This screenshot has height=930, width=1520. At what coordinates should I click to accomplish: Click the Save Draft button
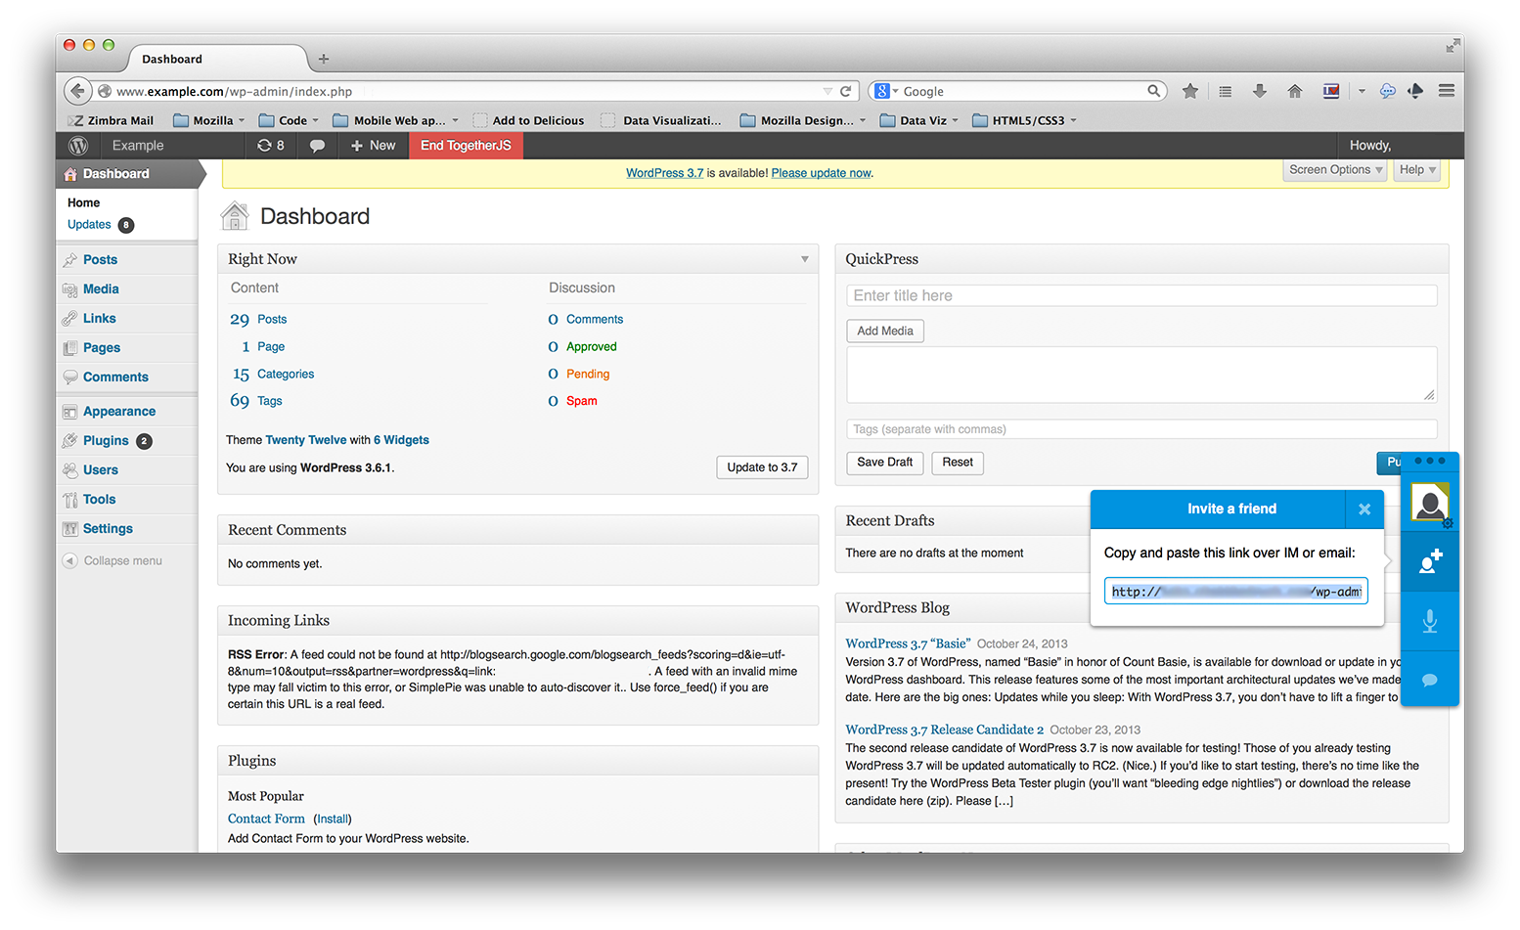coord(885,463)
